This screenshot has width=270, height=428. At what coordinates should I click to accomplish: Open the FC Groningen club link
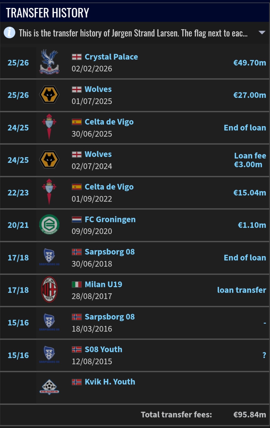pyautogui.click(x=110, y=219)
